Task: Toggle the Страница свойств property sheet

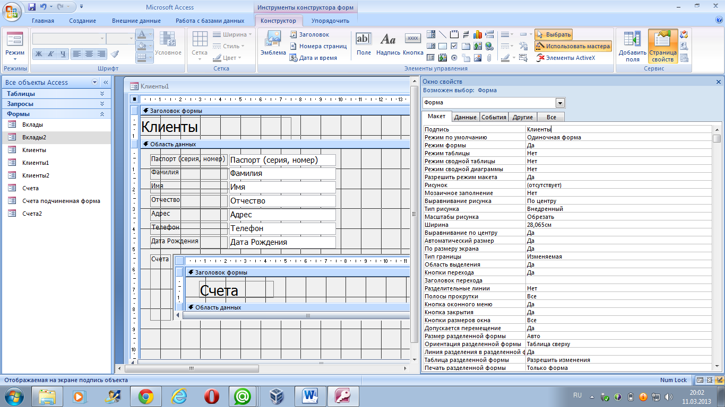Action: tap(663, 46)
